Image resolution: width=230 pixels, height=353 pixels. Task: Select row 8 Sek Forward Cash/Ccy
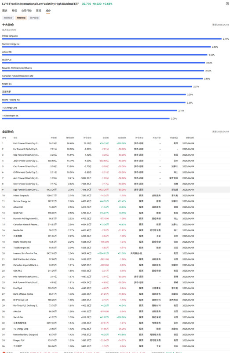115,184
